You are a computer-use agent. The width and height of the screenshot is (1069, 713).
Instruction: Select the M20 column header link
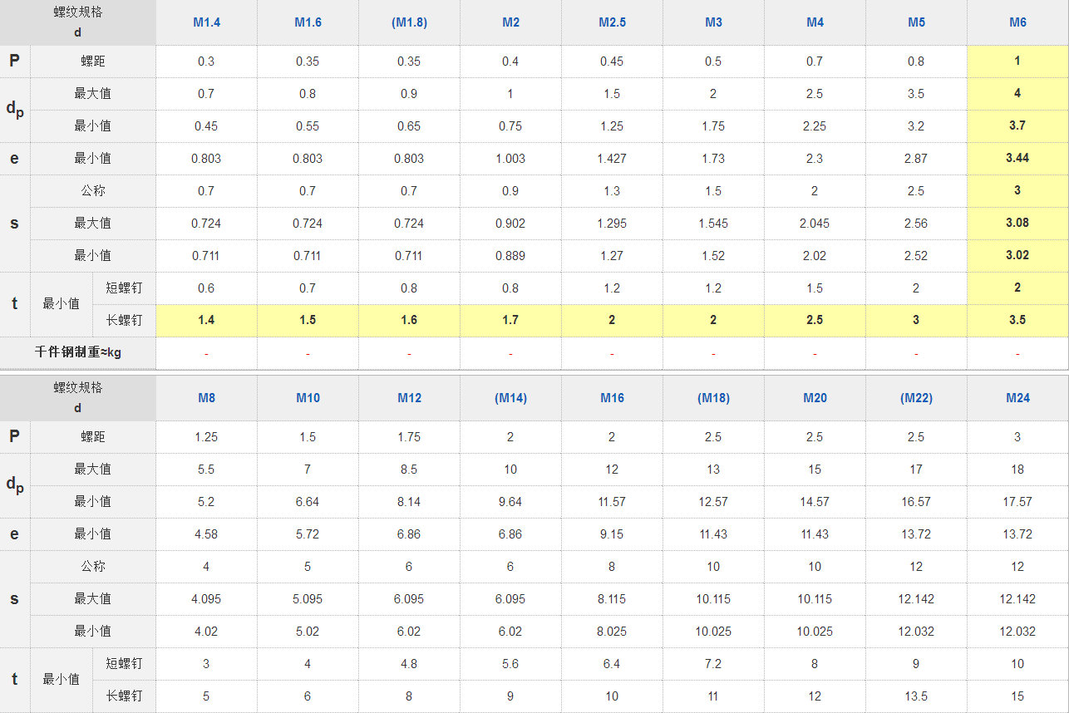[815, 398]
